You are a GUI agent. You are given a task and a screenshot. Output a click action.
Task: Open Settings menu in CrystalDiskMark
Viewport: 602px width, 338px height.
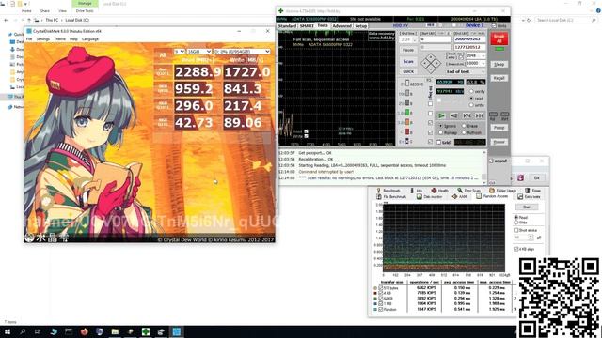[x=42, y=39]
